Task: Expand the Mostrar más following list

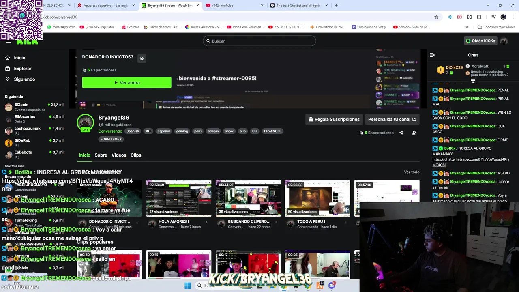Action: tap(15, 166)
